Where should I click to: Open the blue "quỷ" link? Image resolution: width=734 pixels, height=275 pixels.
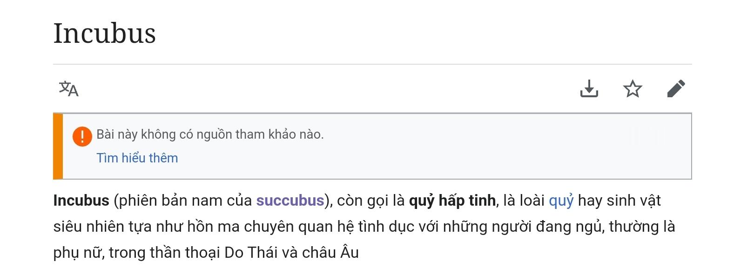tap(561, 201)
